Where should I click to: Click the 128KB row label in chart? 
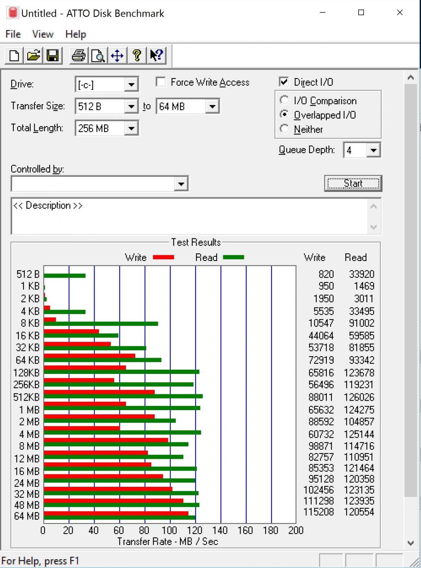pos(26,373)
